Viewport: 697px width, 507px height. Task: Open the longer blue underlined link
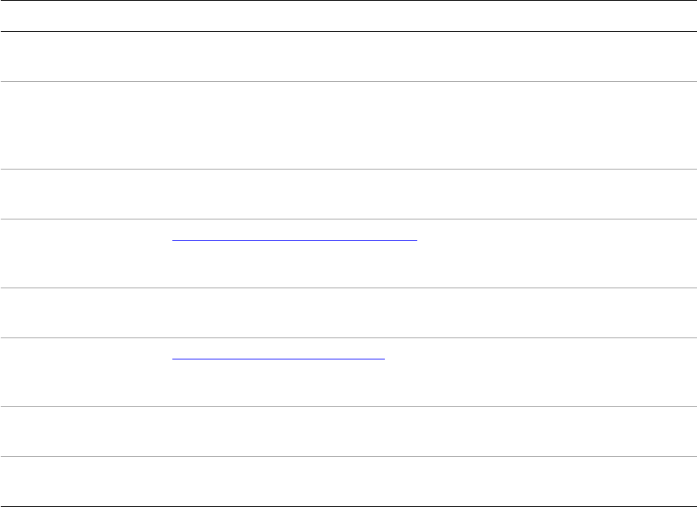(294, 236)
